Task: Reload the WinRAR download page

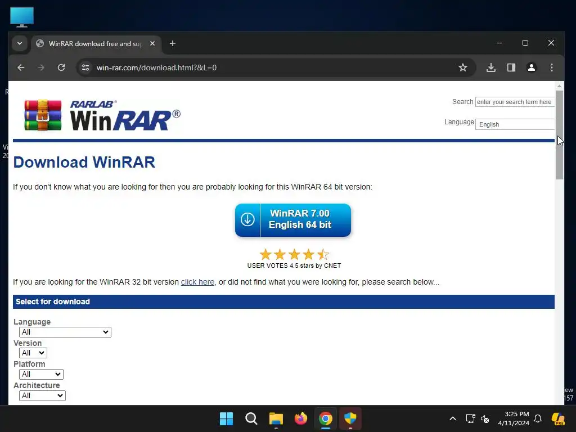Action: (61, 67)
